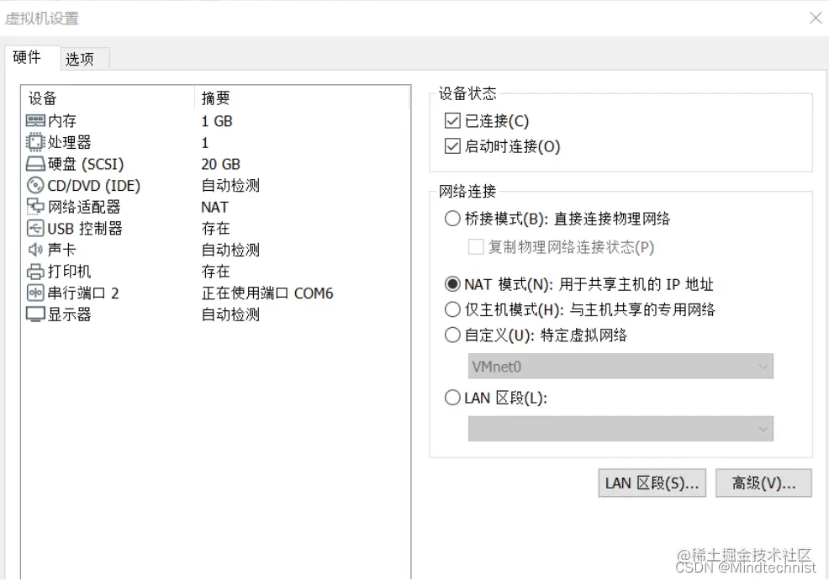
Task: Open the VMnet0 virtual network dropdown
Action: tap(620, 367)
